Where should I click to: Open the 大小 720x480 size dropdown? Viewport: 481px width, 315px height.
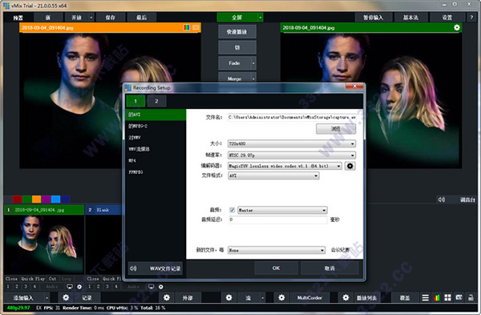pos(292,143)
